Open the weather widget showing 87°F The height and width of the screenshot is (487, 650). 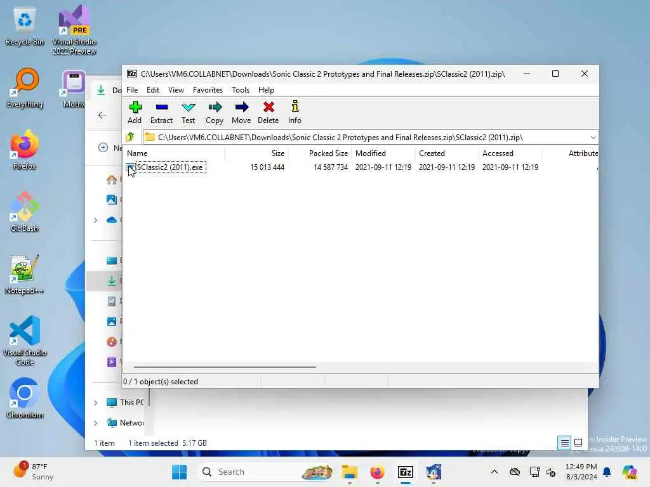(33, 472)
